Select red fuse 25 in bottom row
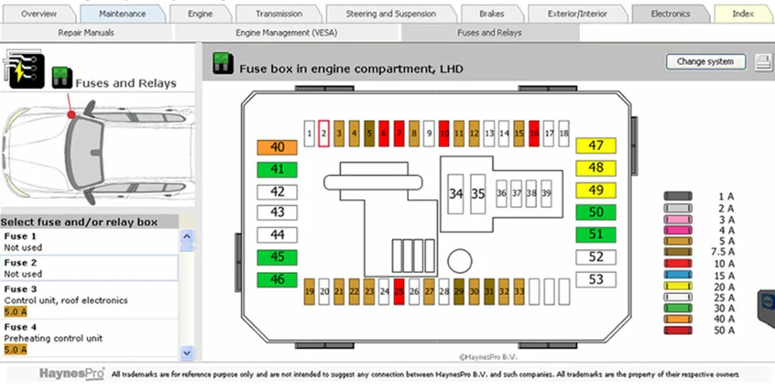 click(399, 292)
